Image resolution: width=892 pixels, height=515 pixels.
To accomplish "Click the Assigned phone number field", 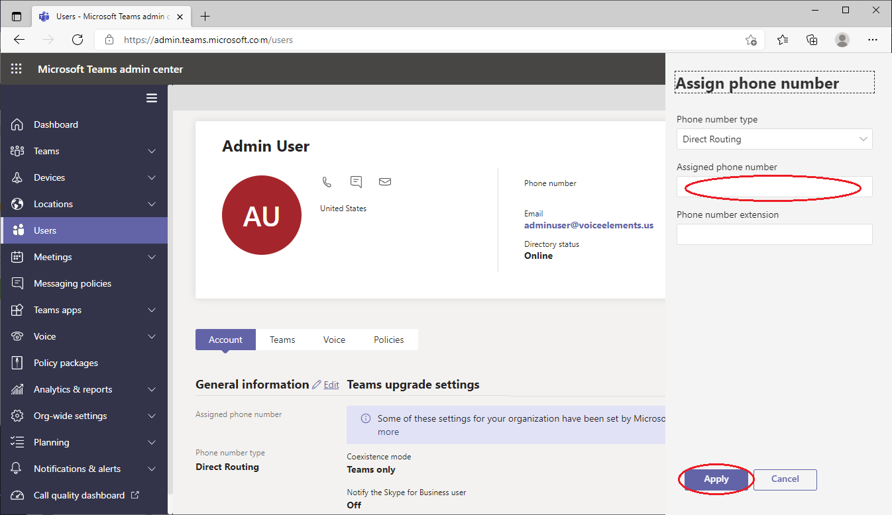I will tap(774, 187).
